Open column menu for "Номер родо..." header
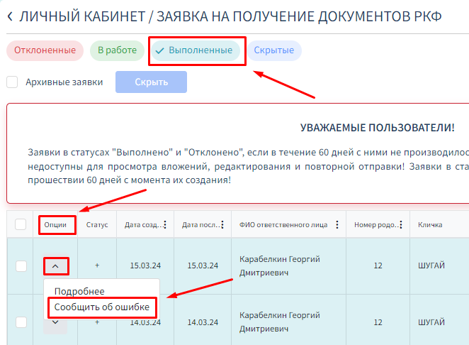This screenshot has height=345, width=469. (x=400, y=225)
